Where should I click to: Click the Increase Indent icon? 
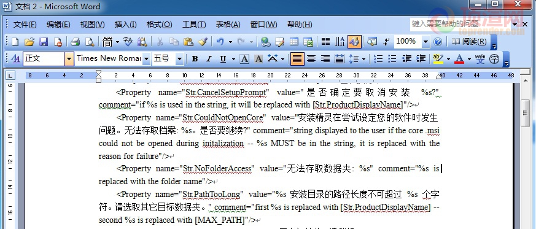click(421, 59)
